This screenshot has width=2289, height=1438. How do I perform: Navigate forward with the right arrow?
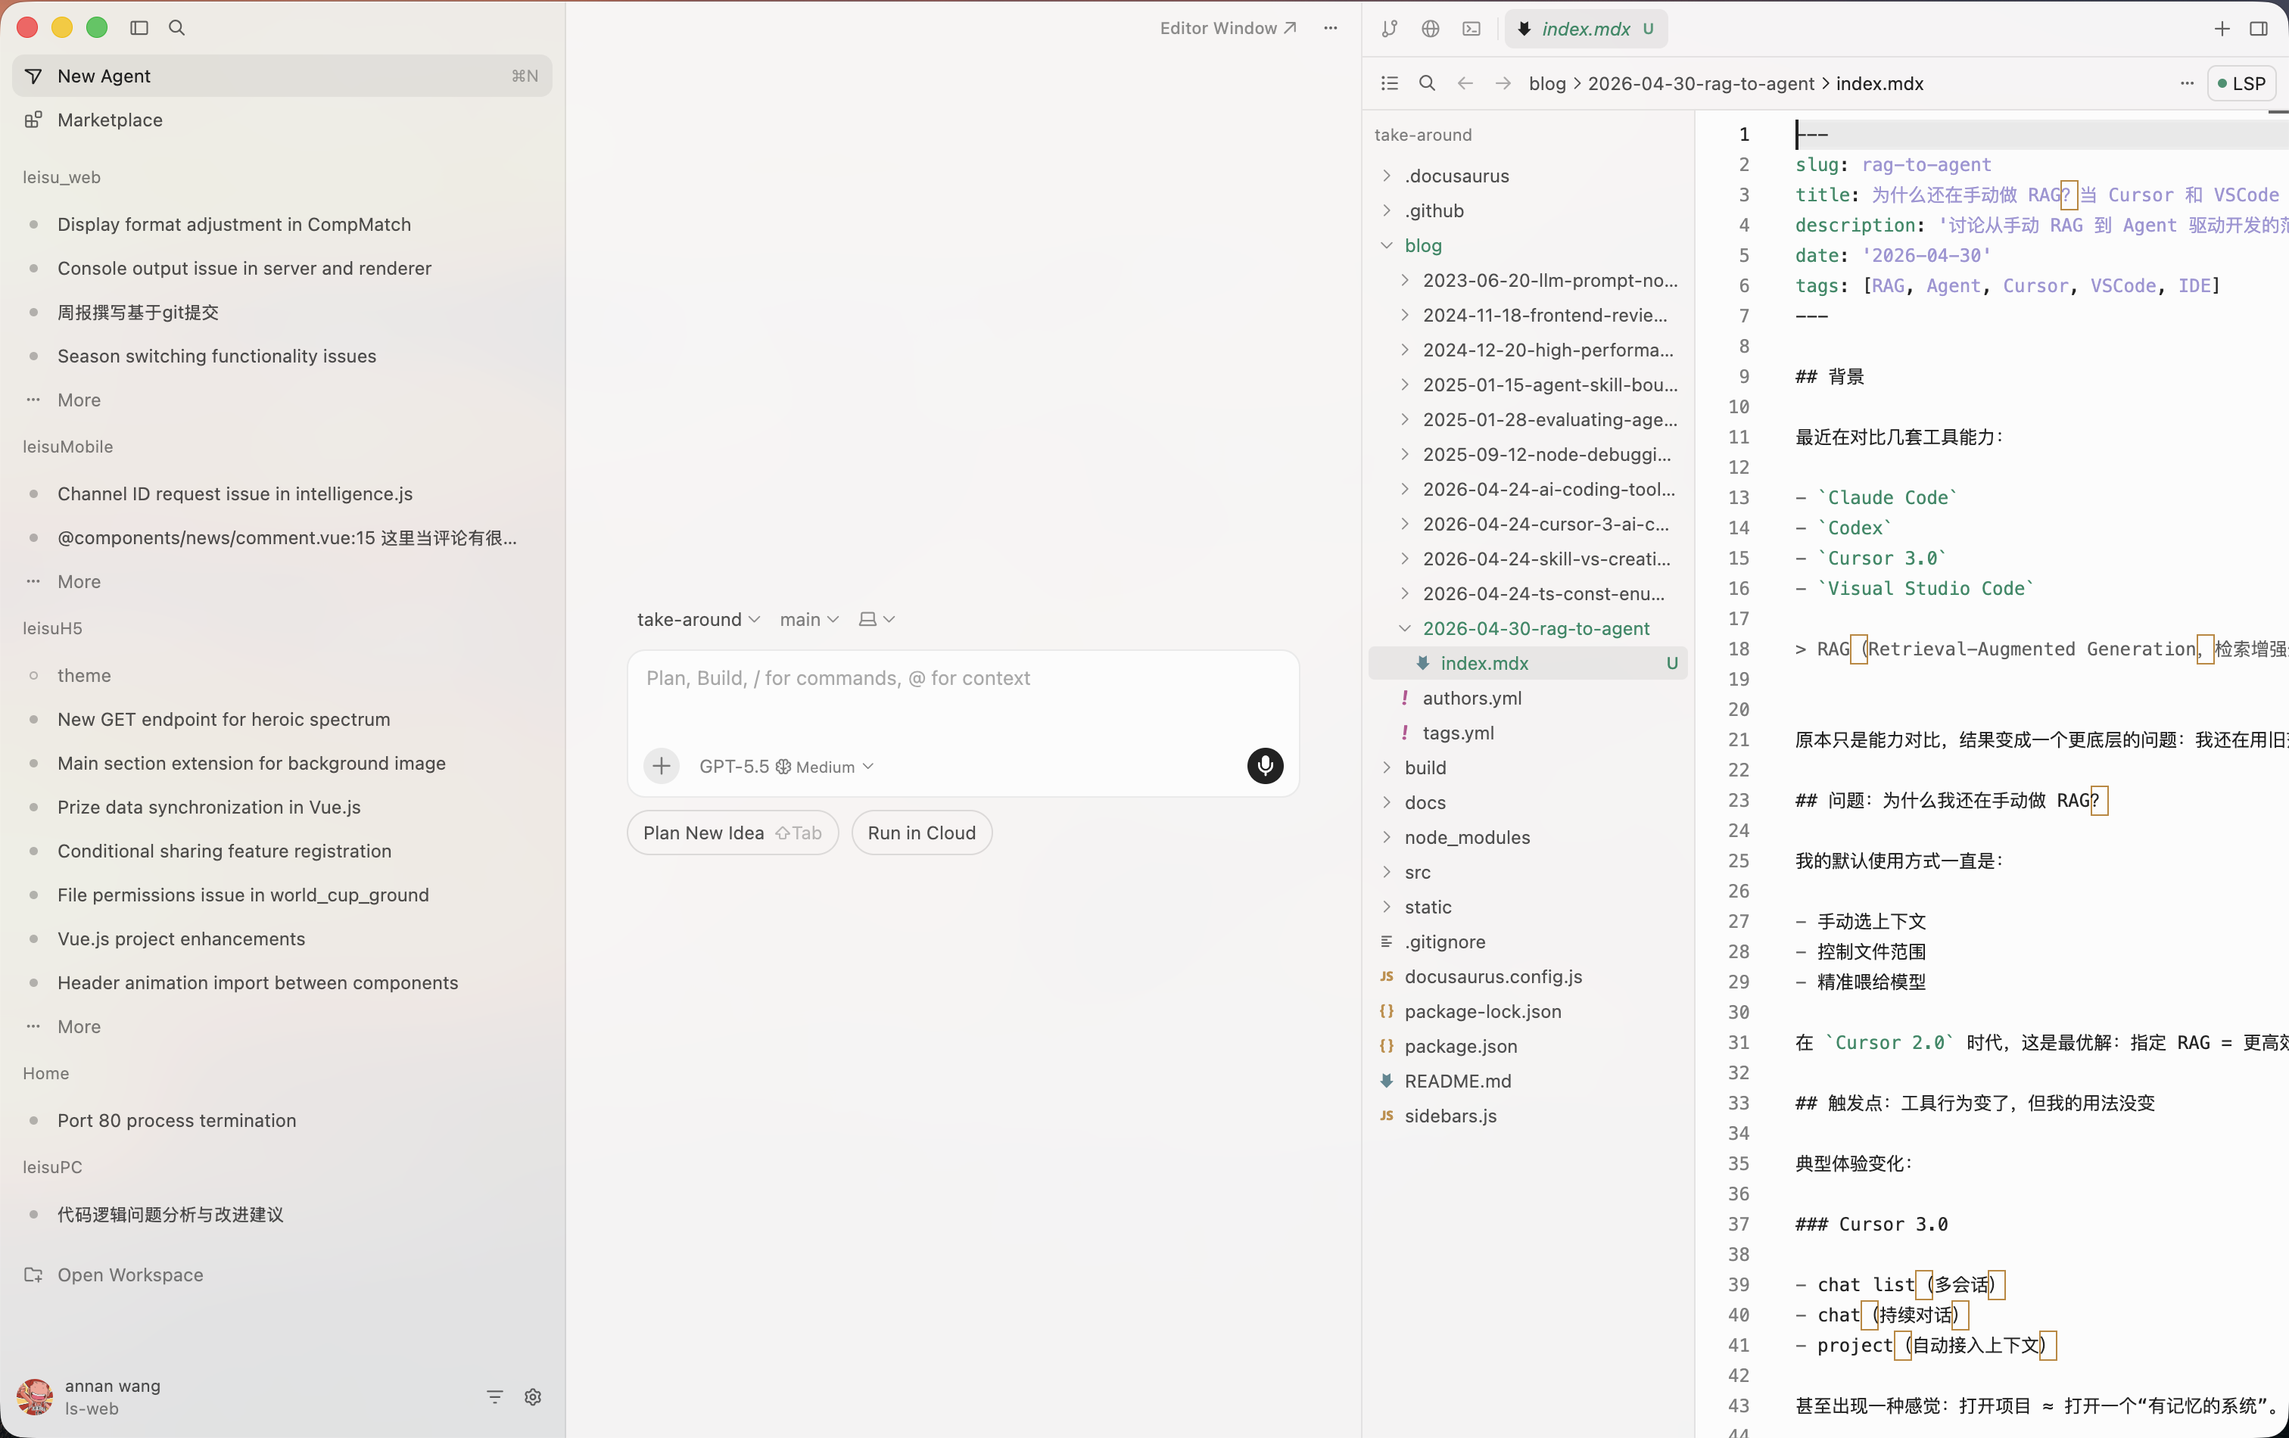(x=1503, y=84)
